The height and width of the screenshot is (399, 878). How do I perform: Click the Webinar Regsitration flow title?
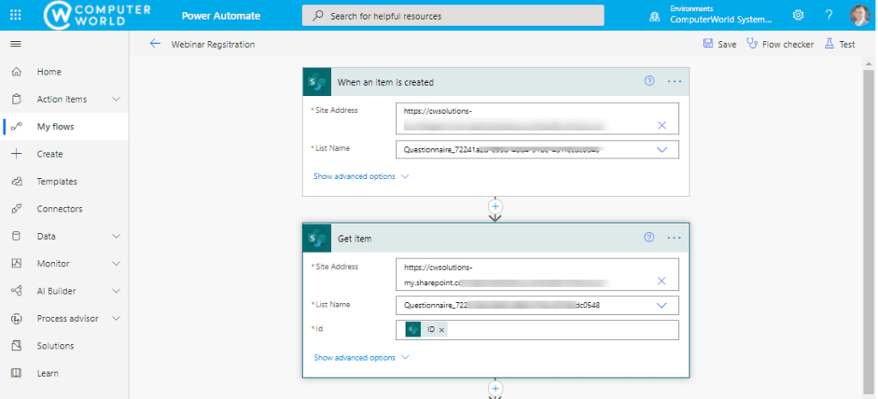(213, 45)
